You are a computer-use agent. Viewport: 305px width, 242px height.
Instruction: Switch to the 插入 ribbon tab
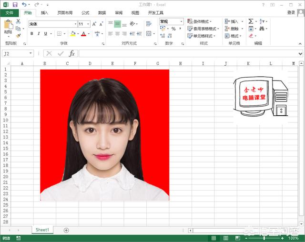(44, 13)
